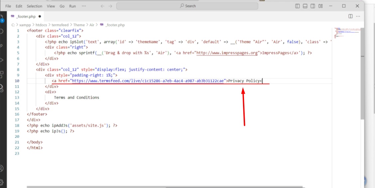The image size is (375, 188).
Task: Click the _footer.php breadcrumb segment
Action: (115, 25)
